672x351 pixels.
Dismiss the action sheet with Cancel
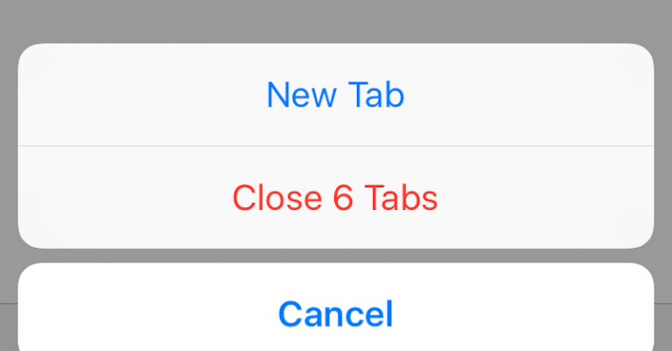336,307
